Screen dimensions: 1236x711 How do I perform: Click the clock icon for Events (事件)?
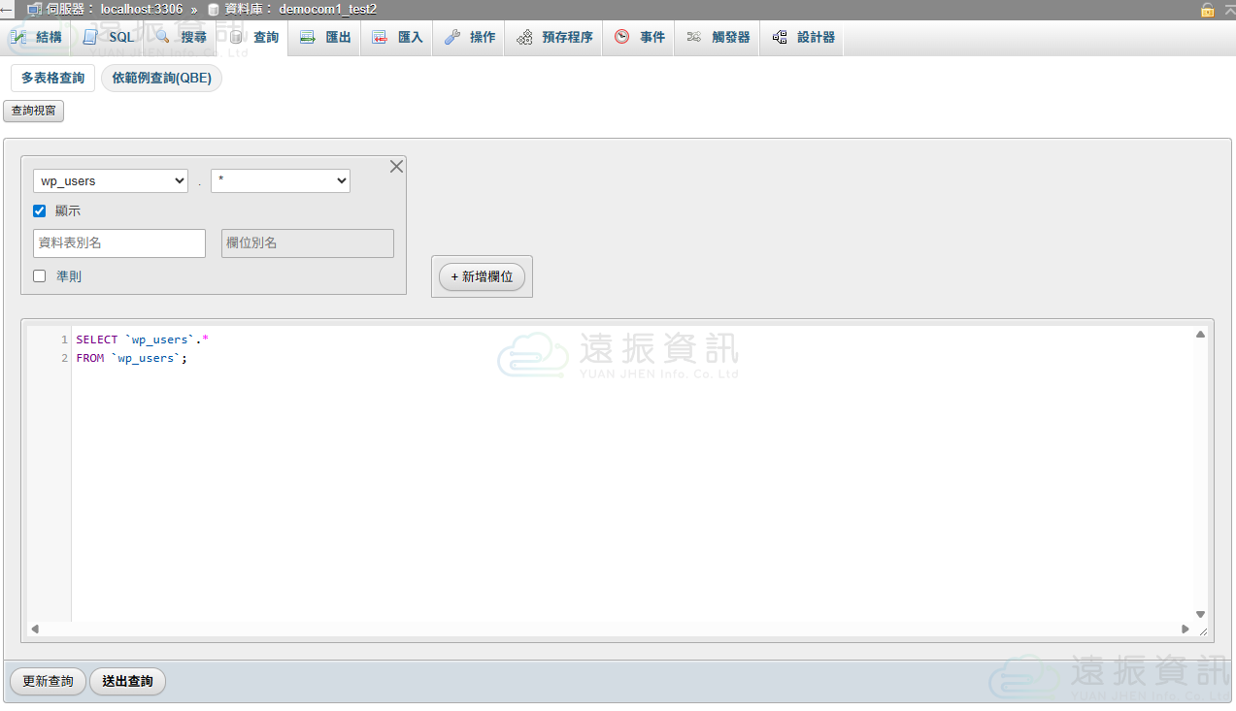tap(621, 37)
